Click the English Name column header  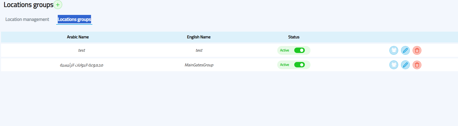199,37
